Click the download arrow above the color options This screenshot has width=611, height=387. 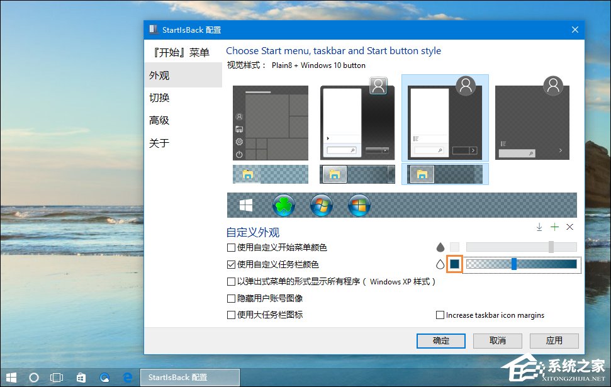pyautogui.click(x=540, y=227)
